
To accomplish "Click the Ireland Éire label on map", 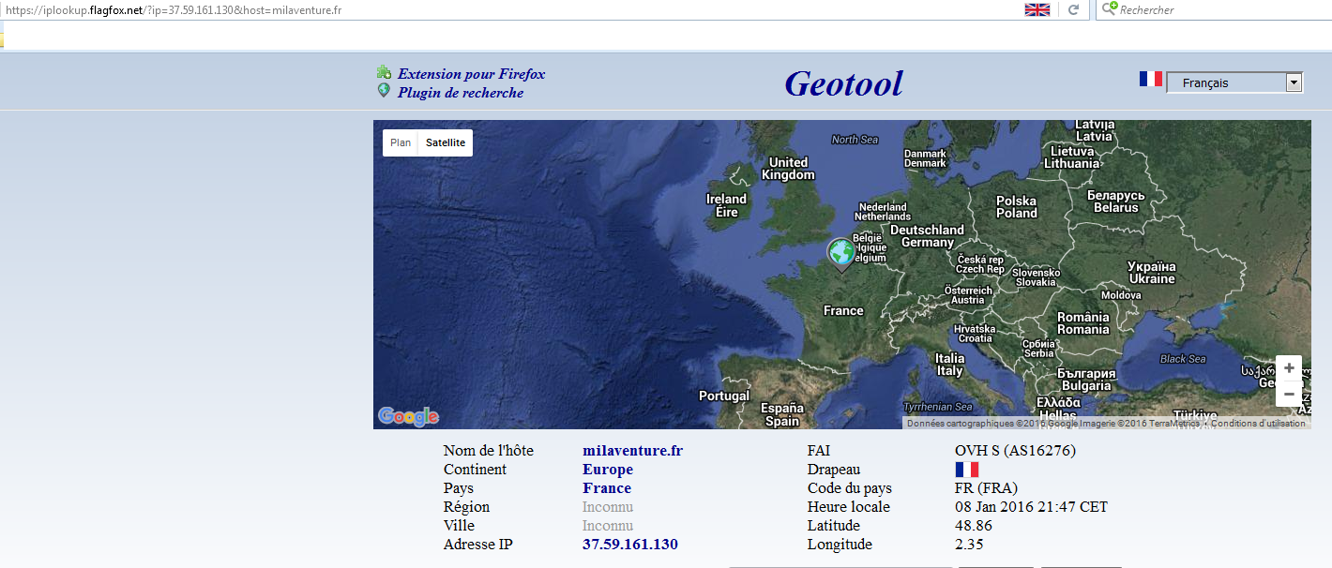I will point(727,205).
